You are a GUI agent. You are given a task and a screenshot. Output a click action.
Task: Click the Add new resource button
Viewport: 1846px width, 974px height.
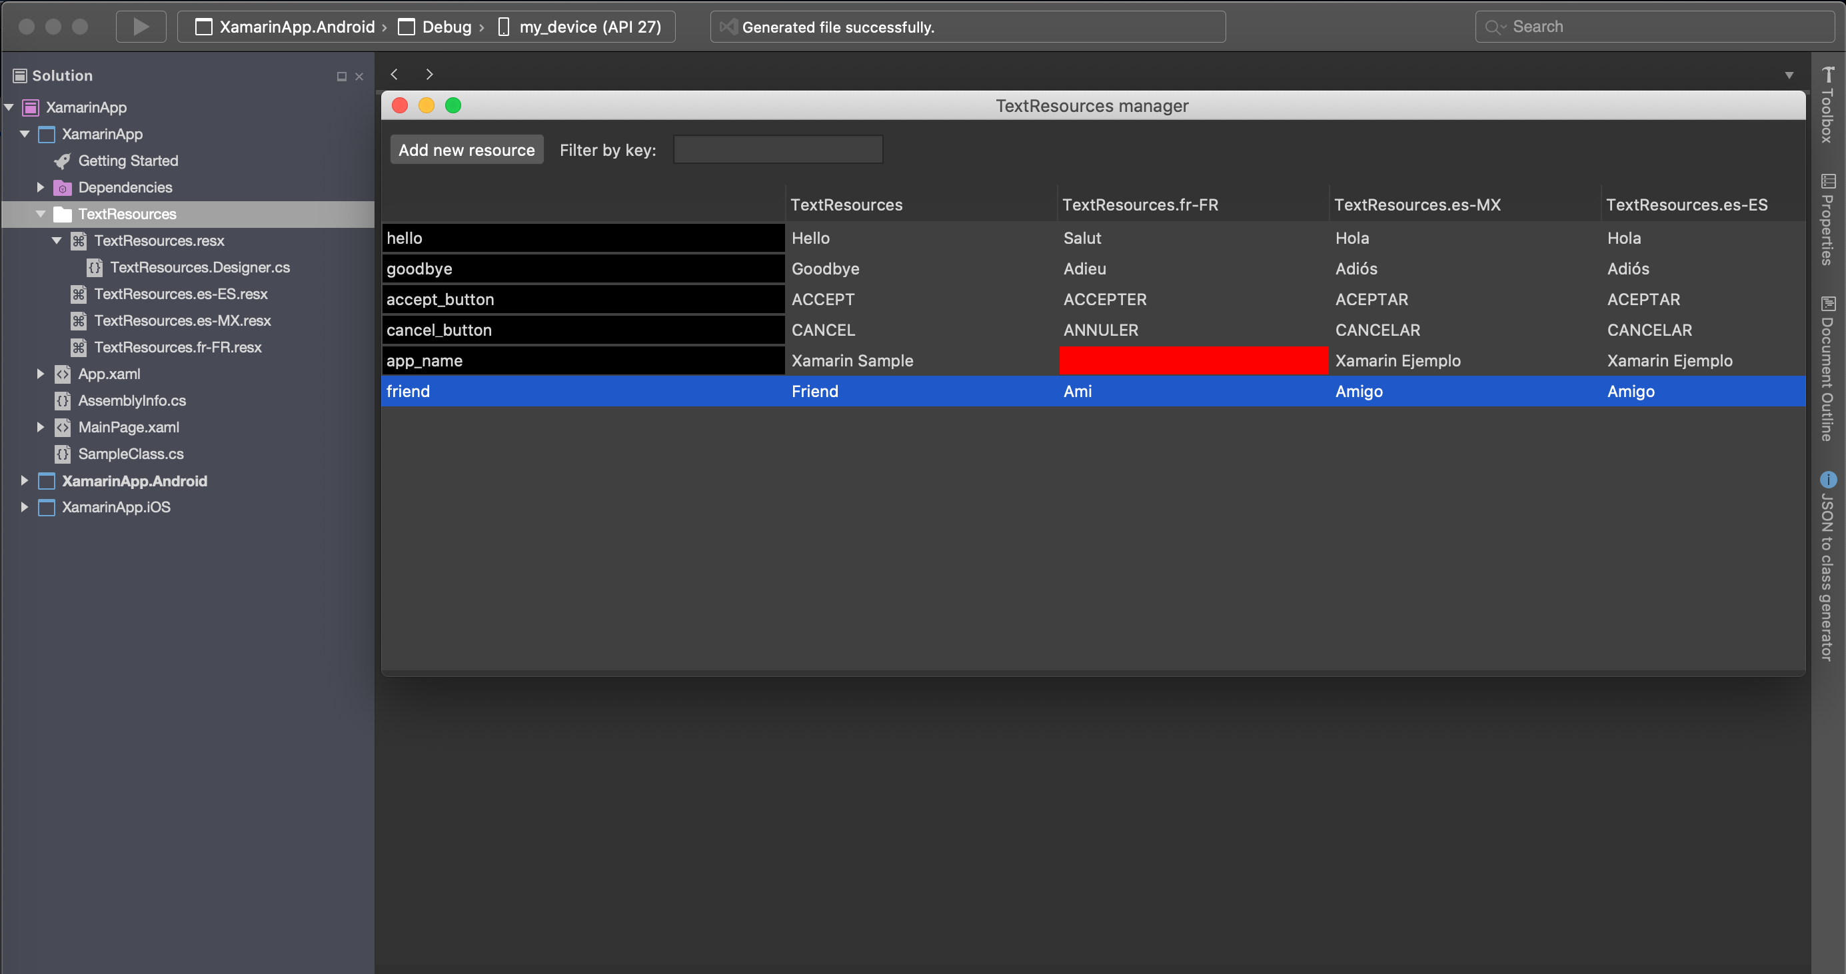click(466, 150)
